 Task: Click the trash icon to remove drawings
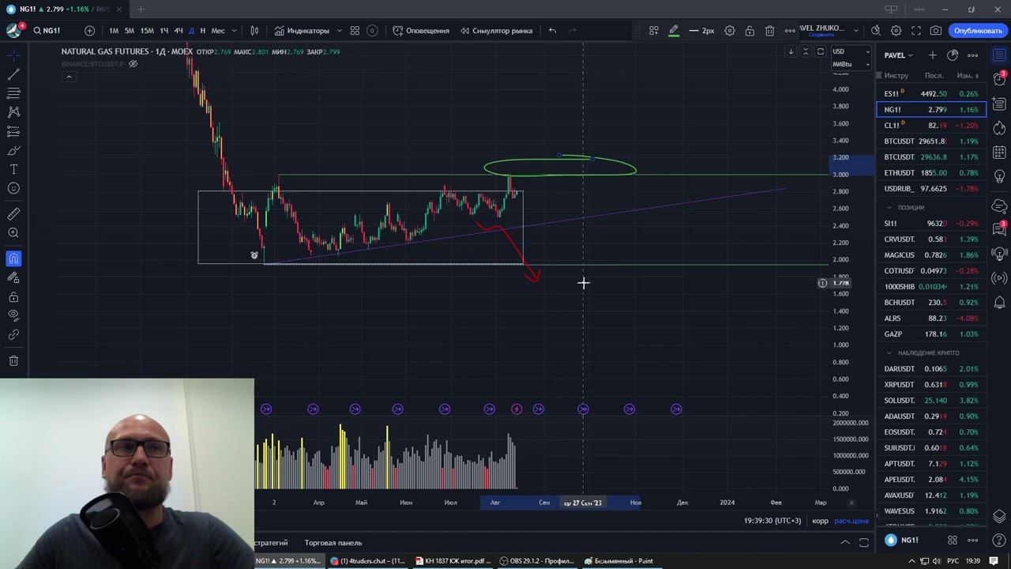13,361
